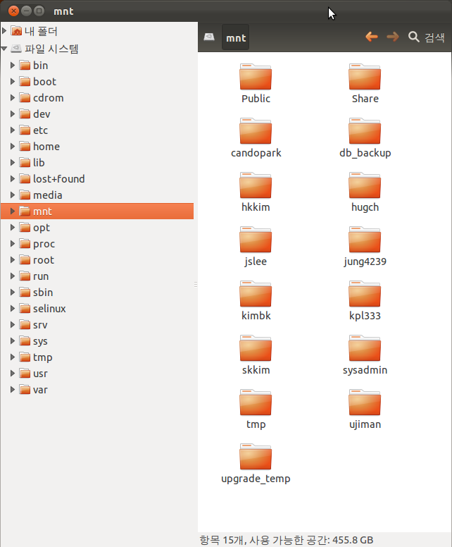Expand the bin tree node
The width and height of the screenshot is (452, 547).
(x=13, y=66)
